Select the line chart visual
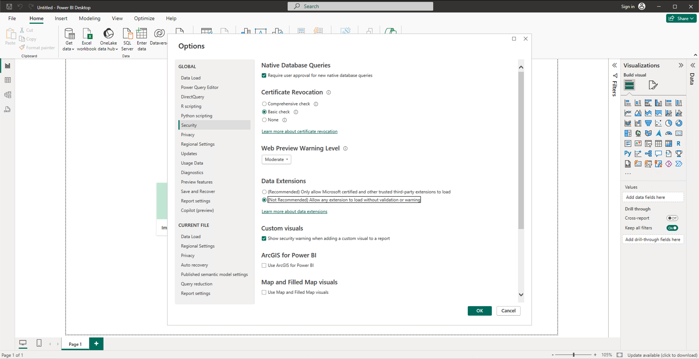The width and height of the screenshot is (699, 359). click(628, 113)
